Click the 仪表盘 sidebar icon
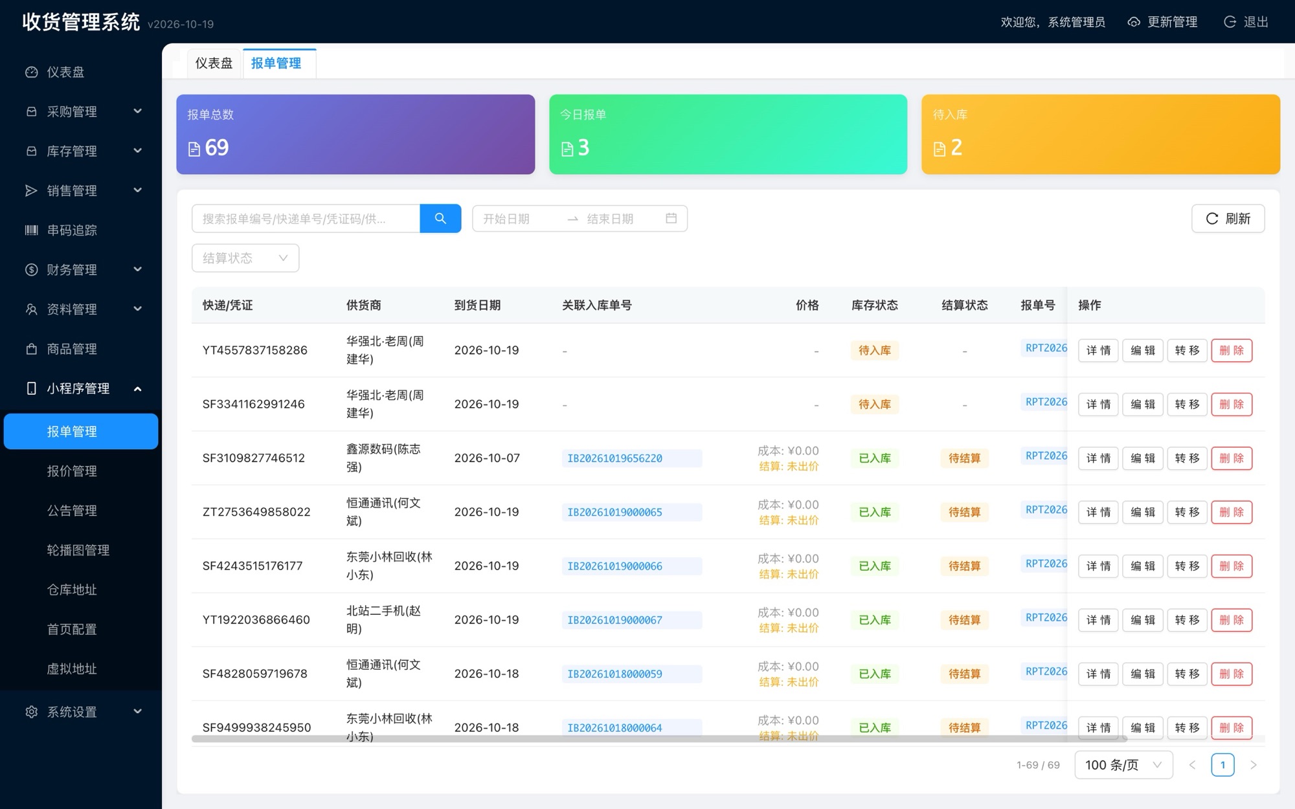The height and width of the screenshot is (809, 1295). [31, 72]
